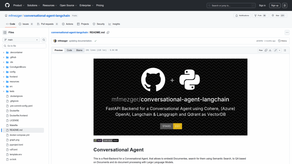Open commit a63bf5d link

point(259,41)
